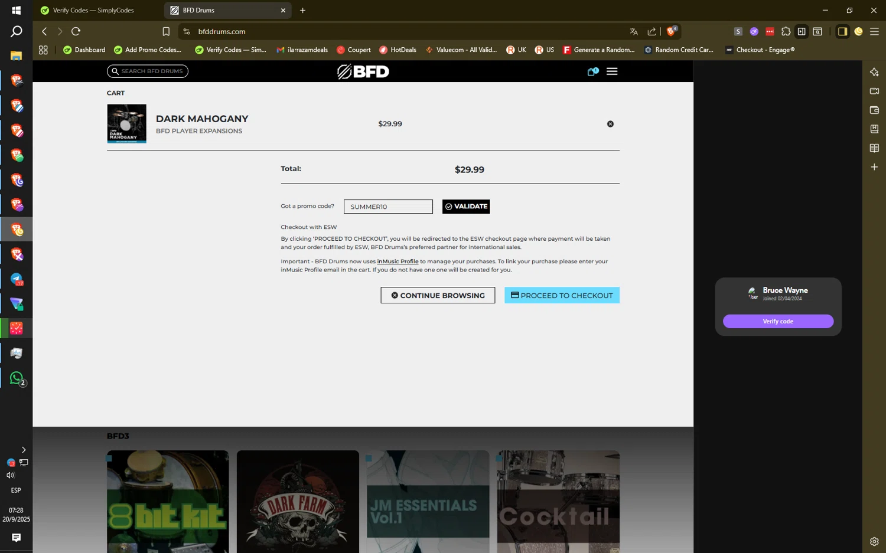
Task: Open the browser extensions puzzle icon
Action: click(x=786, y=31)
